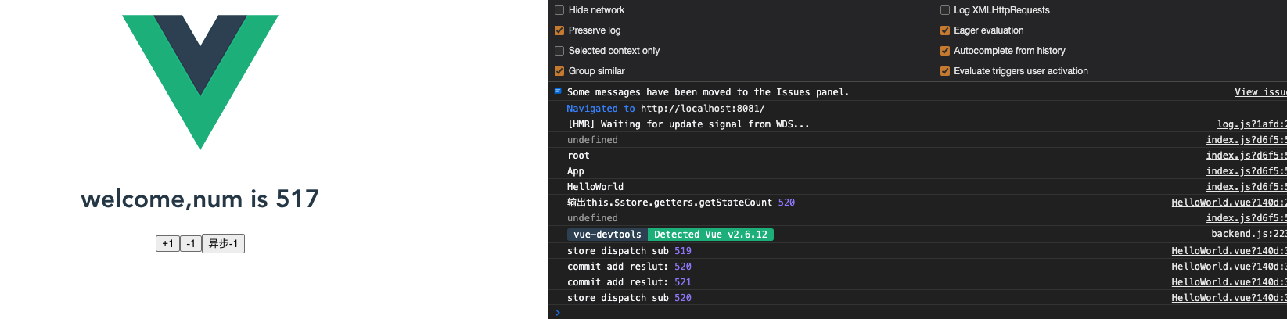The width and height of the screenshot is (1287, 319).
Task: Enable the Hide network checkbox
Action: click(x=559, y=10)
